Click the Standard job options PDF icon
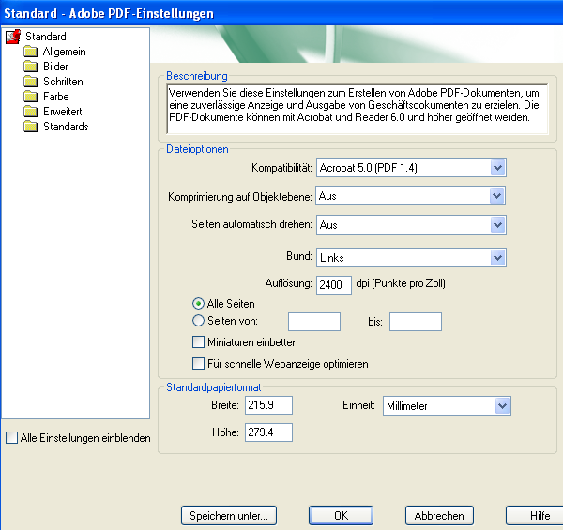This screenshot has height=530, width=563. tap(13, 37)
